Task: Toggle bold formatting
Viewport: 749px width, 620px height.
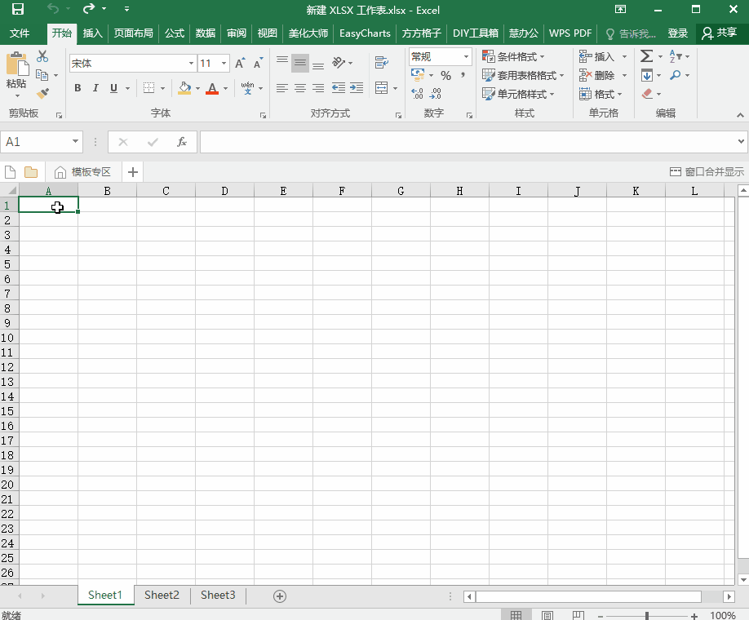Action: pos(78,88)
